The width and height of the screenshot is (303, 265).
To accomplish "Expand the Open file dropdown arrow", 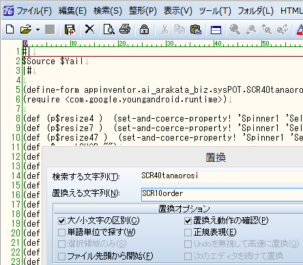I will pyautogui.click(x=38, y=29).
